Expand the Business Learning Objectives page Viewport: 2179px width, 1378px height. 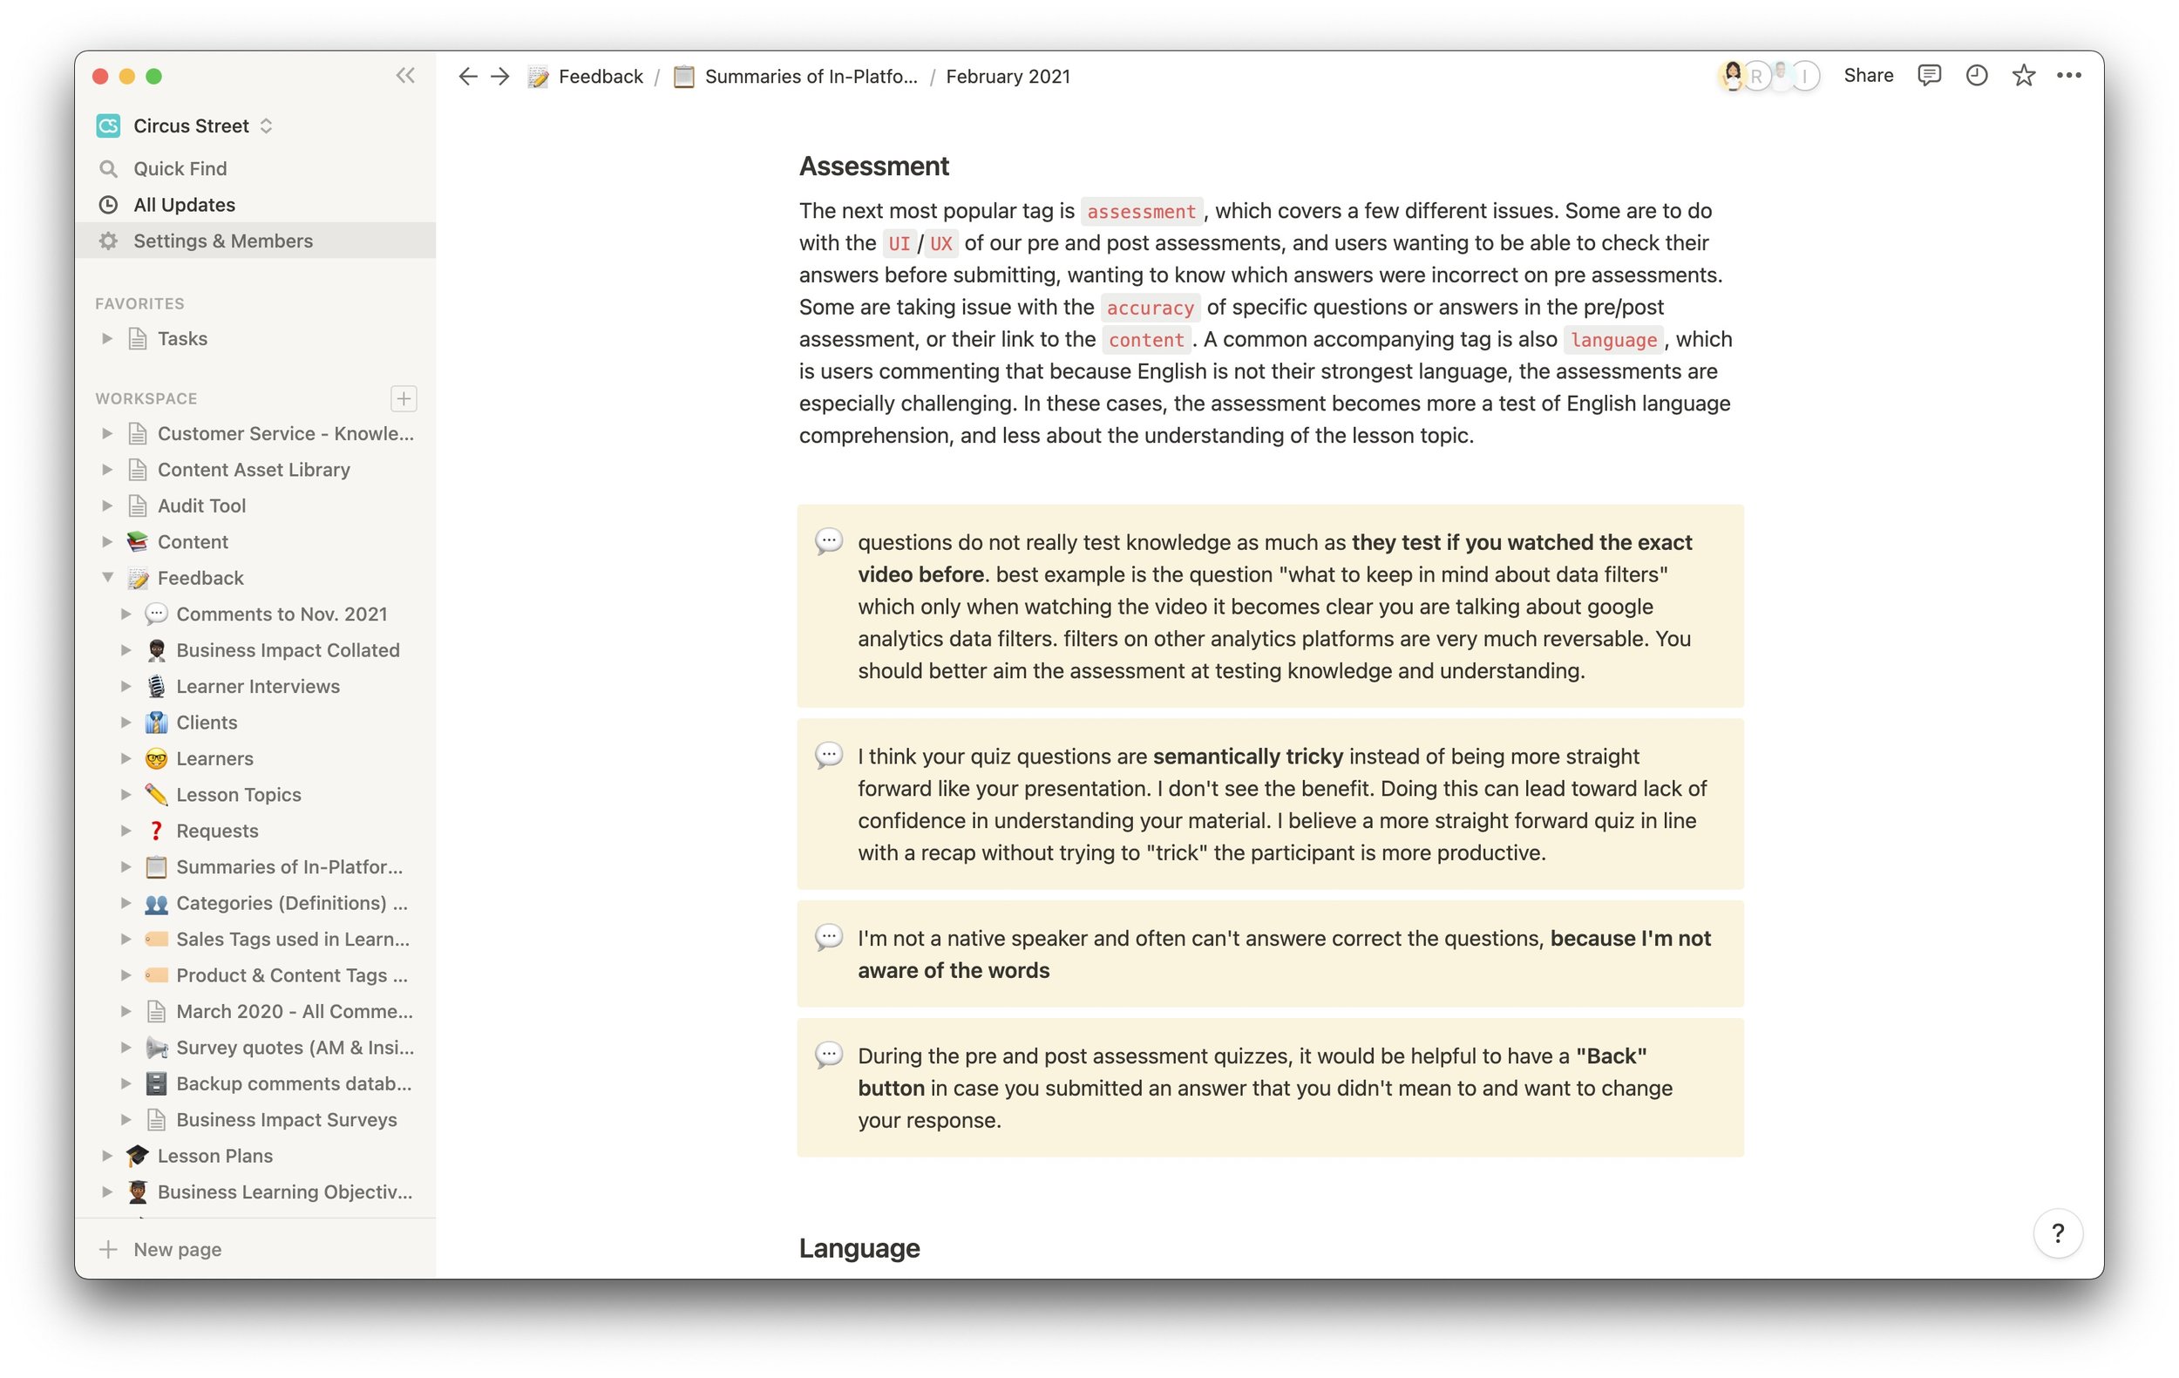point(108,1191)
